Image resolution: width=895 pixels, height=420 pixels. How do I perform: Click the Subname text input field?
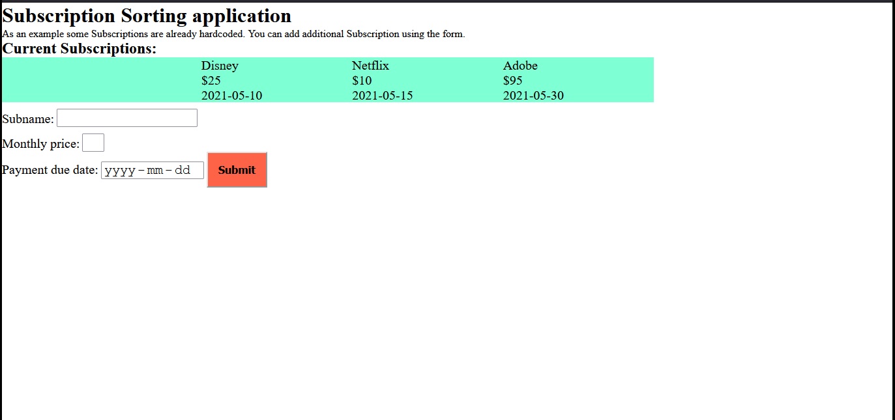point(127,118)
